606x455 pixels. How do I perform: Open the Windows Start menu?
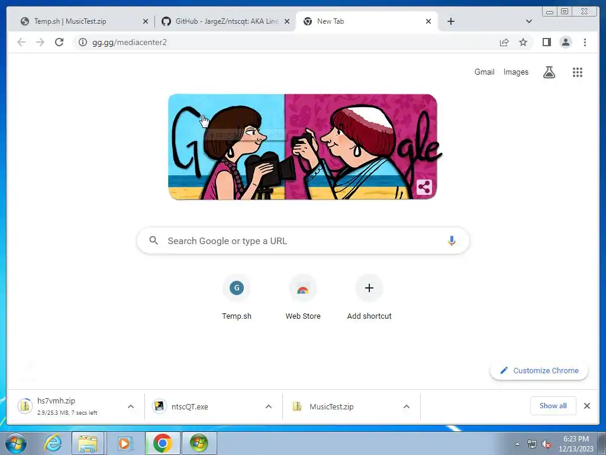click(x=16, y=443)
